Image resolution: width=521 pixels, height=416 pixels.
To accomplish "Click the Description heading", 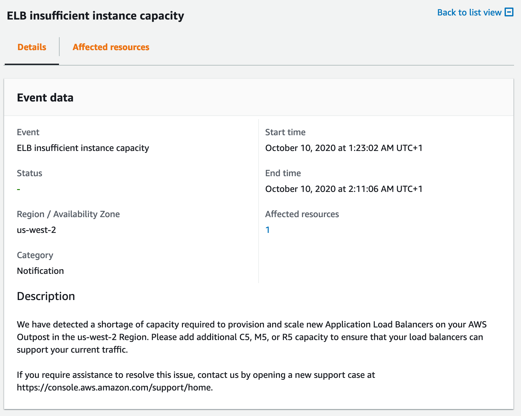I will click(46, 296).
